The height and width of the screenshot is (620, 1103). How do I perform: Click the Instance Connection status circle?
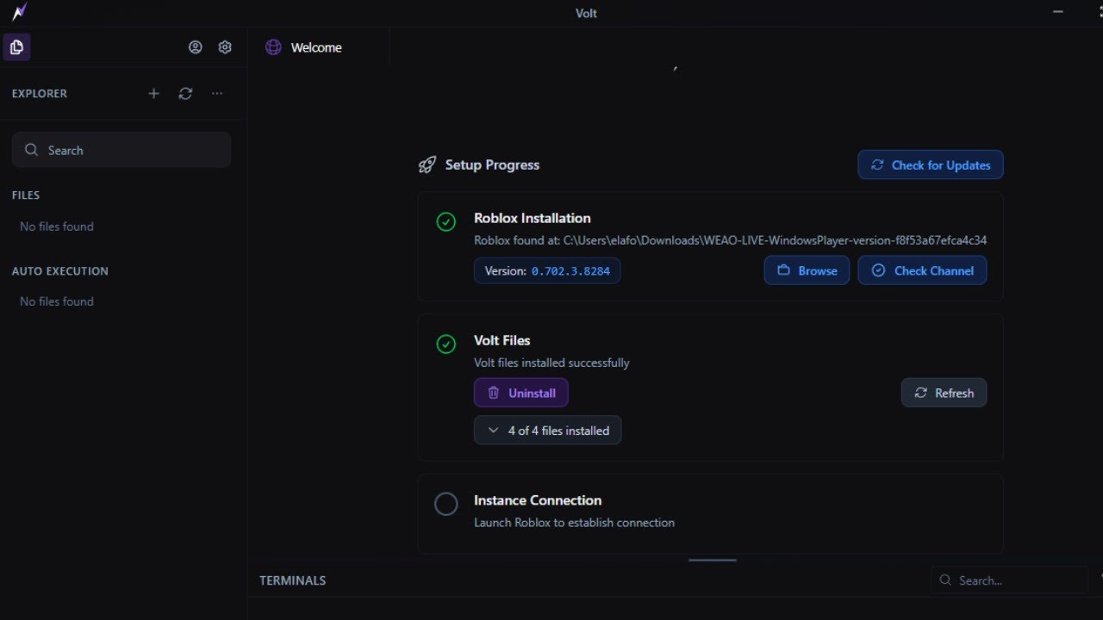446,504
